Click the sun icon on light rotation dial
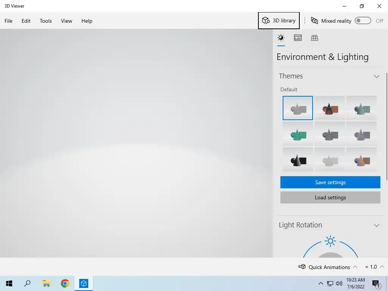The width and height of the screenshot is (388, 291). pyautogui.click(x=330, y=241)
